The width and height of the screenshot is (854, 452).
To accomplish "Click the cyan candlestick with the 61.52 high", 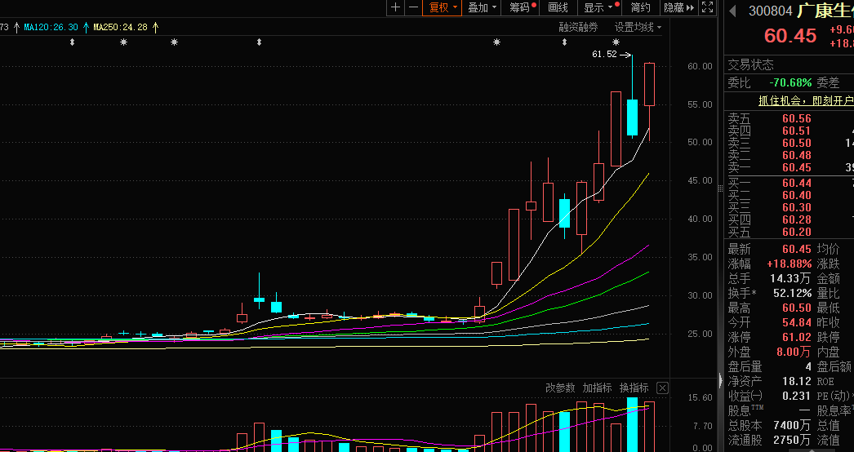I will pos(632,117).
